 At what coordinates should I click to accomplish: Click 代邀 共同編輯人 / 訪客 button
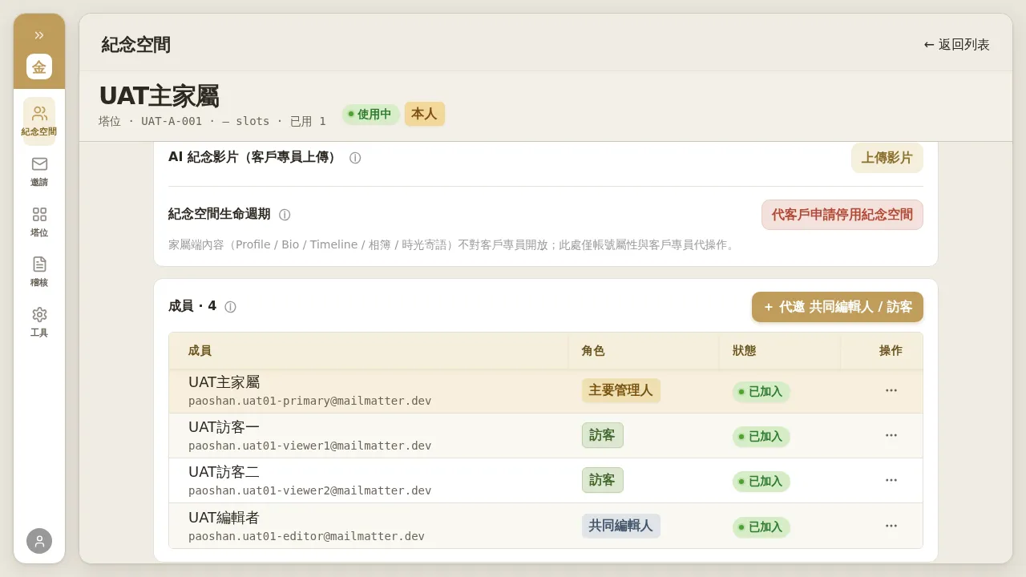pyautogui.click(x=837, y=307)
